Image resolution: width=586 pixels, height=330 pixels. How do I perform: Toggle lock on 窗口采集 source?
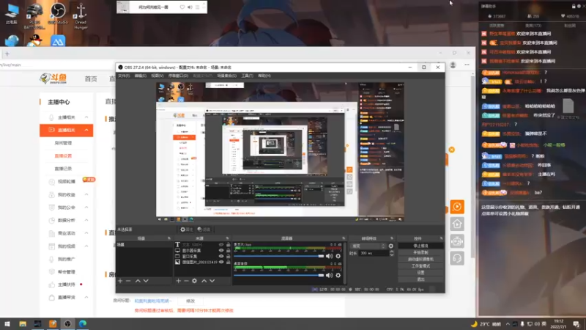pos(228,256)
